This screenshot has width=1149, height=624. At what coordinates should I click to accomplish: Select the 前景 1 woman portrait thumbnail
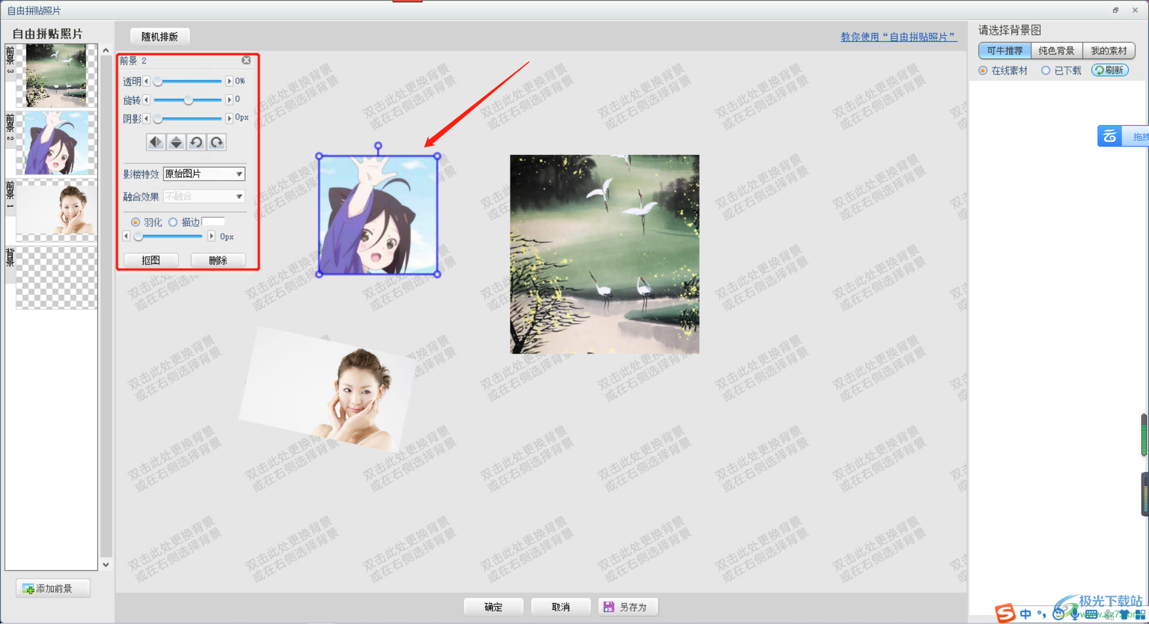click(56, 211)
